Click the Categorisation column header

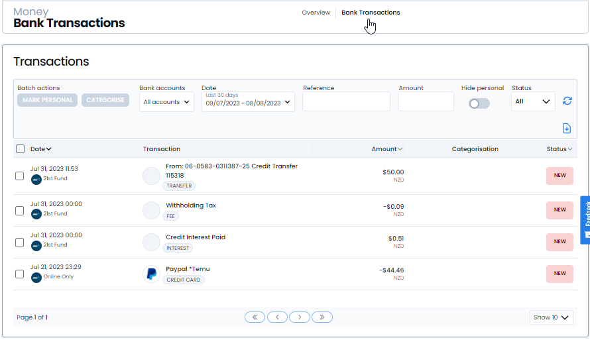pos(475,149)
